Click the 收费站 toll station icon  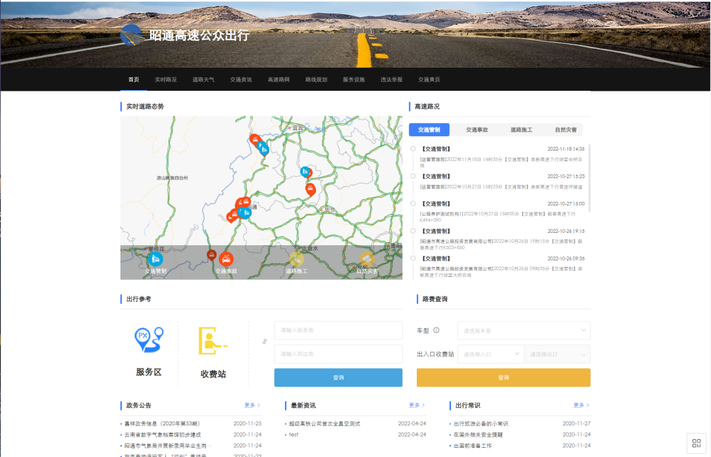(x=212, y=341)
